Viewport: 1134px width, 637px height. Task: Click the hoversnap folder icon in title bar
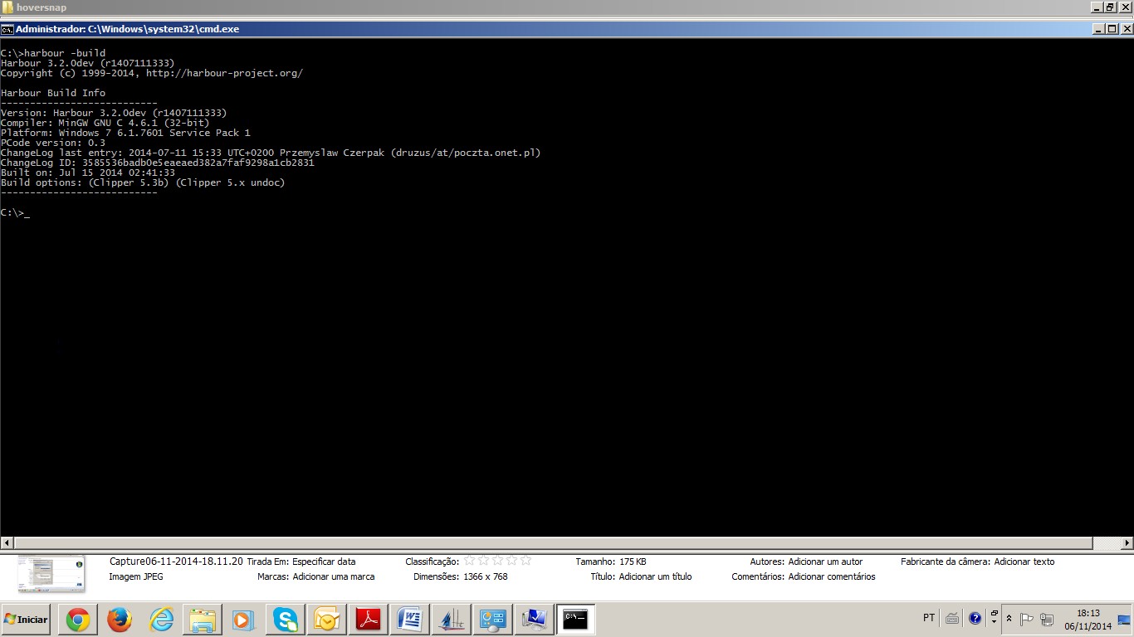(x=7, y=7)
